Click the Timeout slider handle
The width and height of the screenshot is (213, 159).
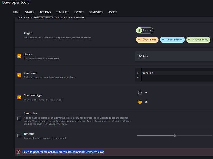[x=175, y=135]
